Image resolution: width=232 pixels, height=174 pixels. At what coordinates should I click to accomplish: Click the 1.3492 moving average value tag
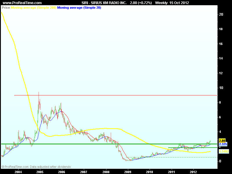224,151
